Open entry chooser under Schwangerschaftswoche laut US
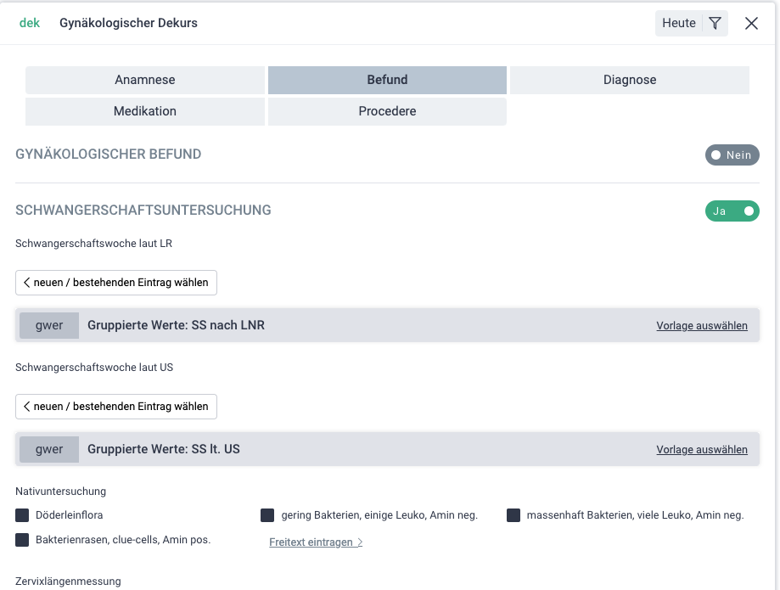This screenshot has width=780, height=590. coord(116,407)
